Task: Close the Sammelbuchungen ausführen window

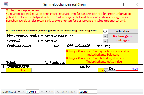Action: point(137,4)
